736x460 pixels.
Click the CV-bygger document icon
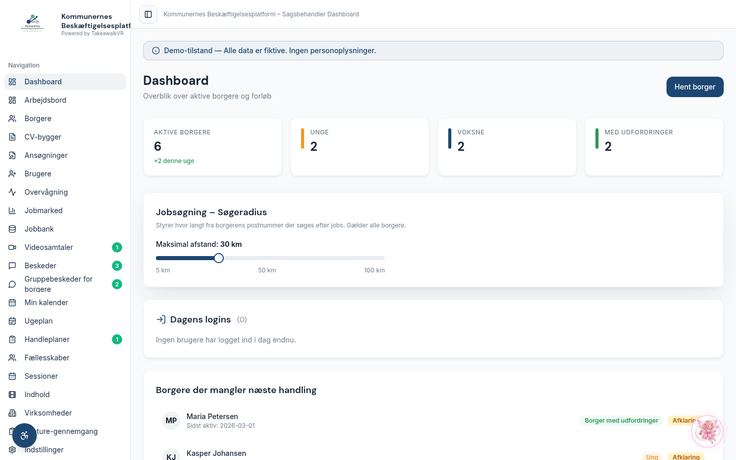pyautogui.click(x=12, y=137)
